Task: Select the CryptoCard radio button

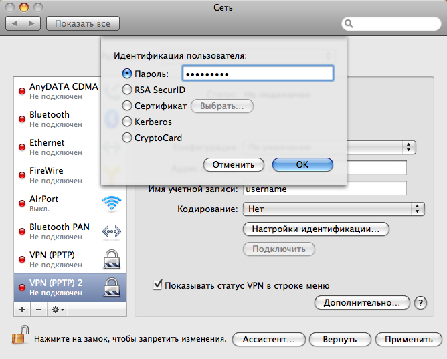Action: coord(127,138)
